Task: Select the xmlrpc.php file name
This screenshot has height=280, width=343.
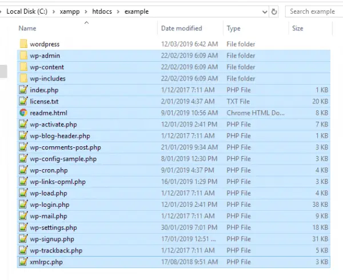Action: click(46, 262)
